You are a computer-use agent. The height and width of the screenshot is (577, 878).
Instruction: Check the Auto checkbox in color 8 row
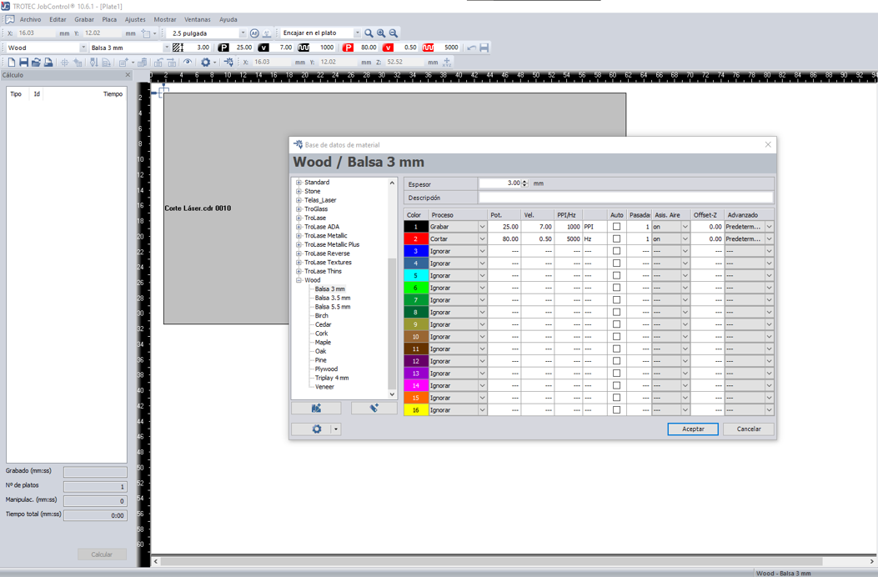[616, 312]
